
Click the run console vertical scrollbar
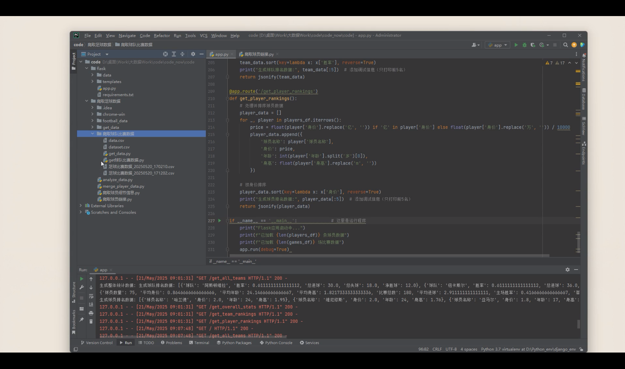pyautogui.click(x=578, y=324)
